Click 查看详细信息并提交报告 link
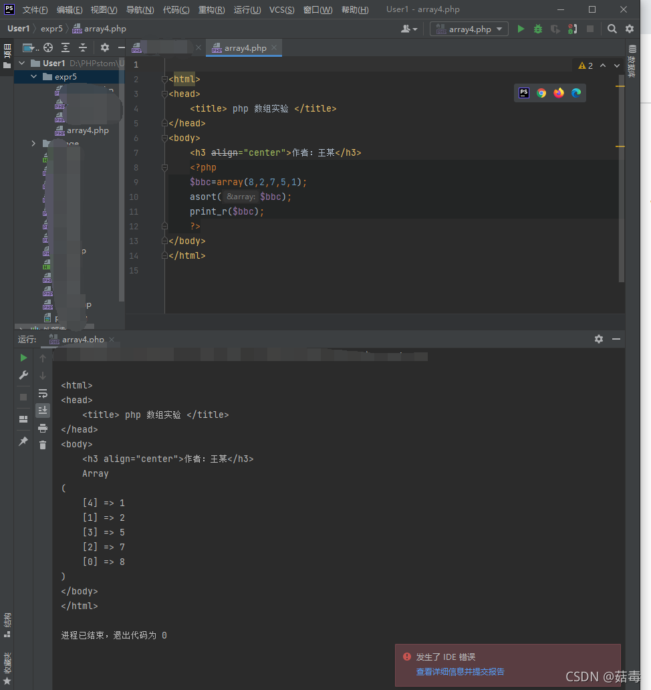Viewport: 651px width, 690px height. click(x=460, y=671)
